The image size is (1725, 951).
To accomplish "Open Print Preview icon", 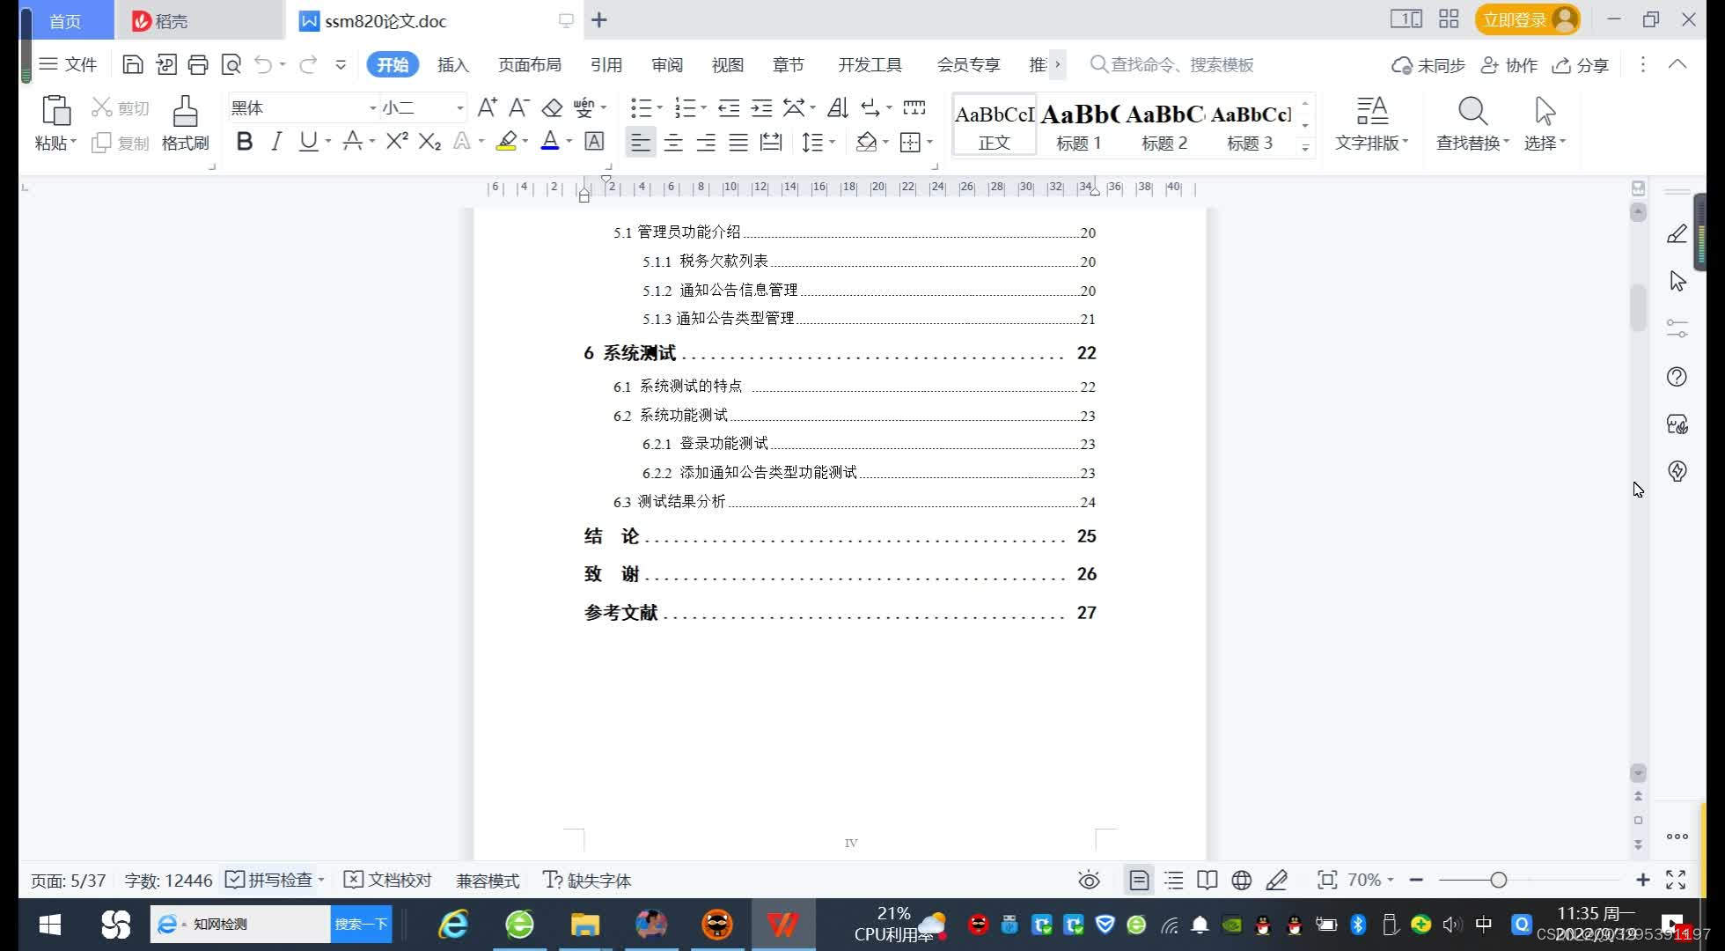I will (231, 64).
